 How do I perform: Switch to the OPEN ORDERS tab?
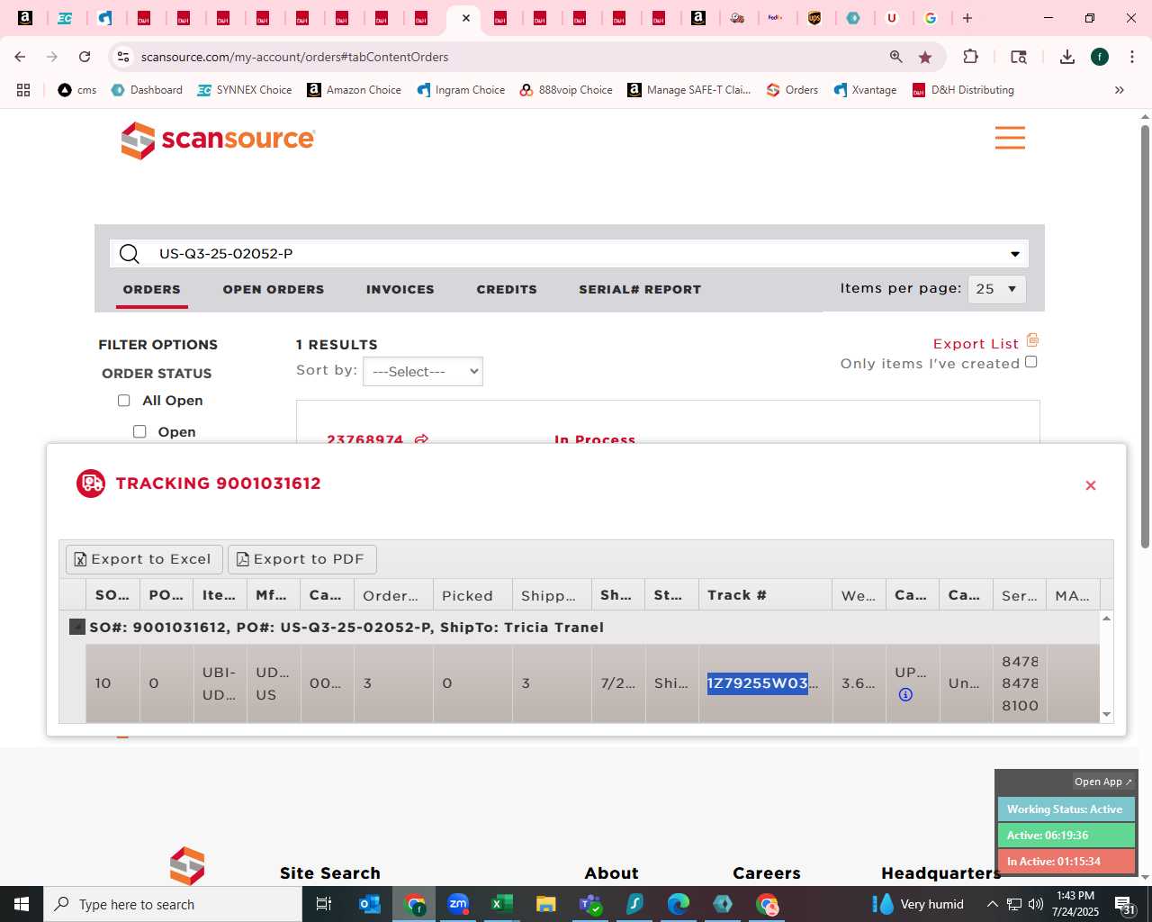click(274, 289)
